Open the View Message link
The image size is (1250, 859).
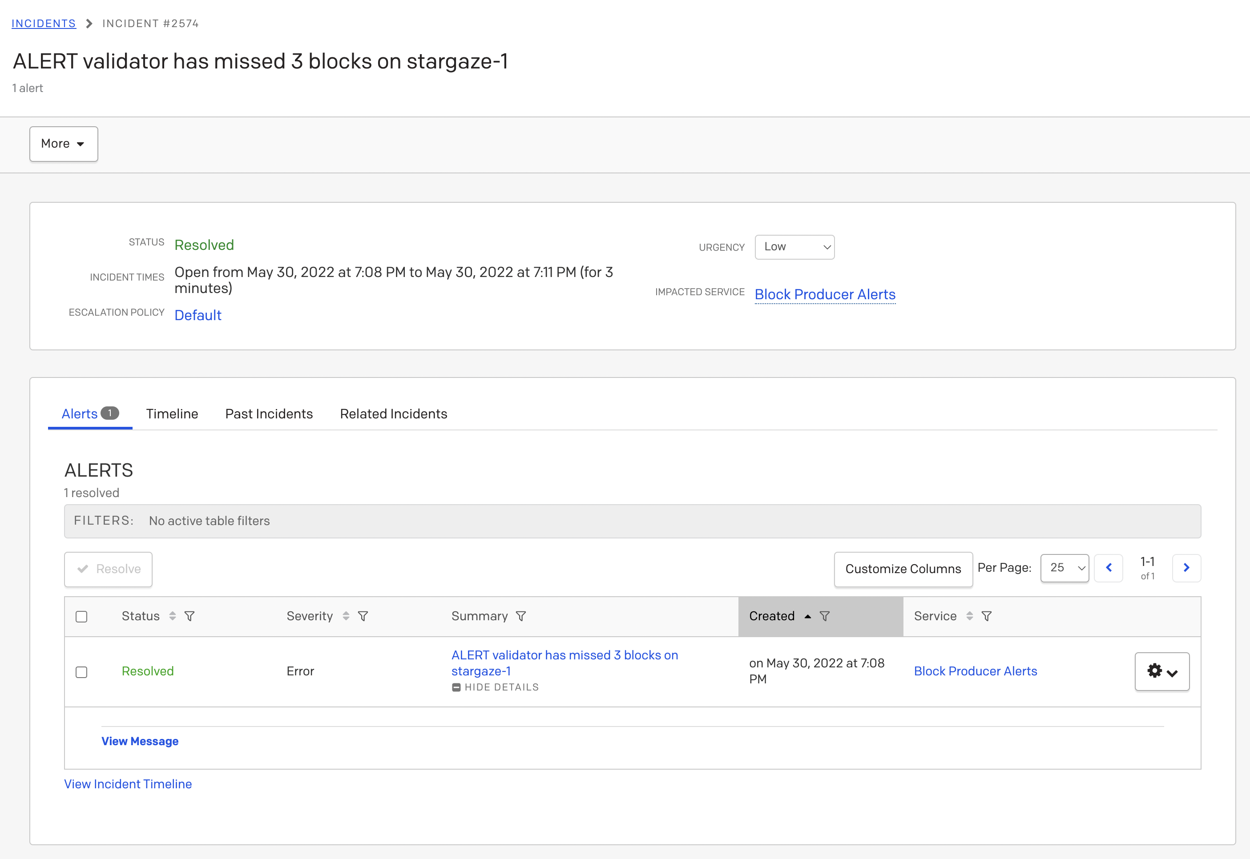coord(140,741)
